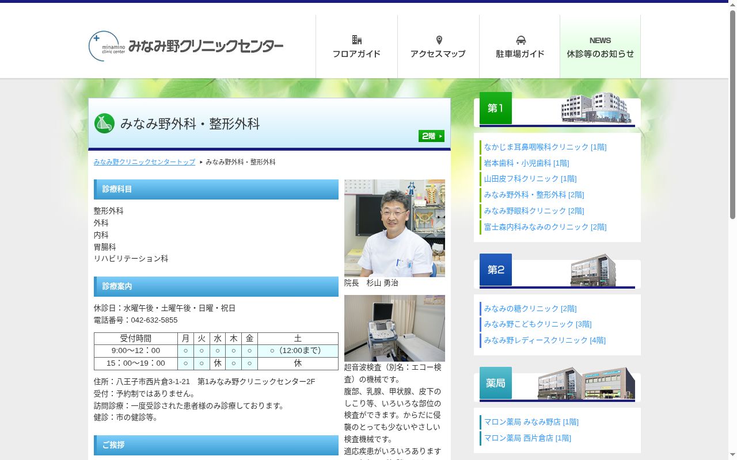Viewport: 737px width, 460px height.
Task: Click the phone number 042-632-5855
Action: pos(154,320)
